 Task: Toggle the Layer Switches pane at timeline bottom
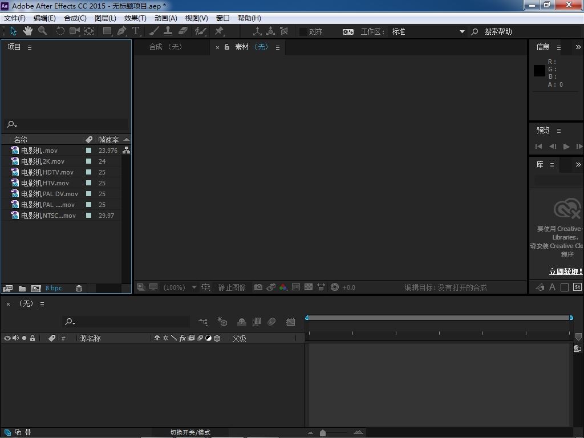coord(7,432)
